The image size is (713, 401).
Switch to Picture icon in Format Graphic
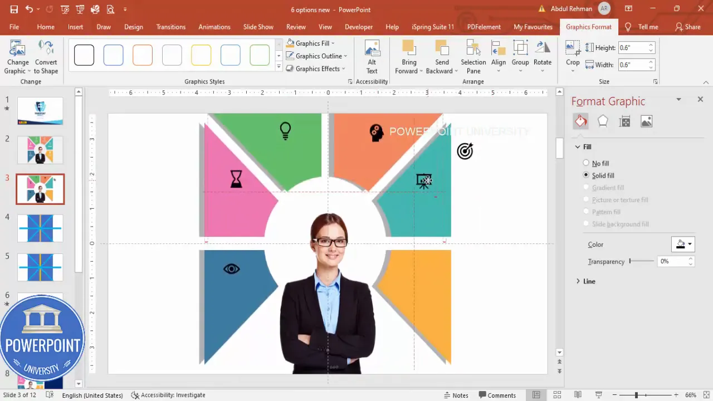point(646,121)
